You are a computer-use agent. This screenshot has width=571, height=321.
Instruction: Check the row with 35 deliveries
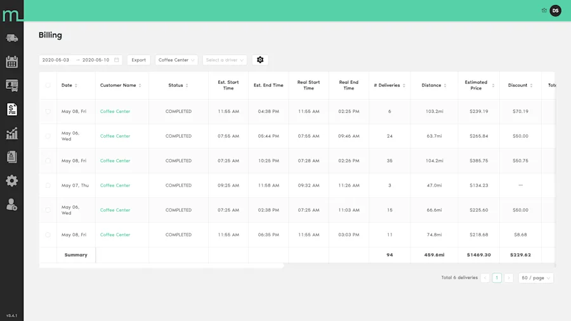(x=48, y=160)
